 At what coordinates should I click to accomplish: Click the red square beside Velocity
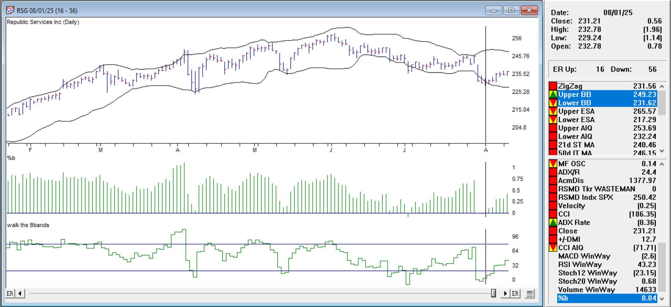tap(553, 206)
